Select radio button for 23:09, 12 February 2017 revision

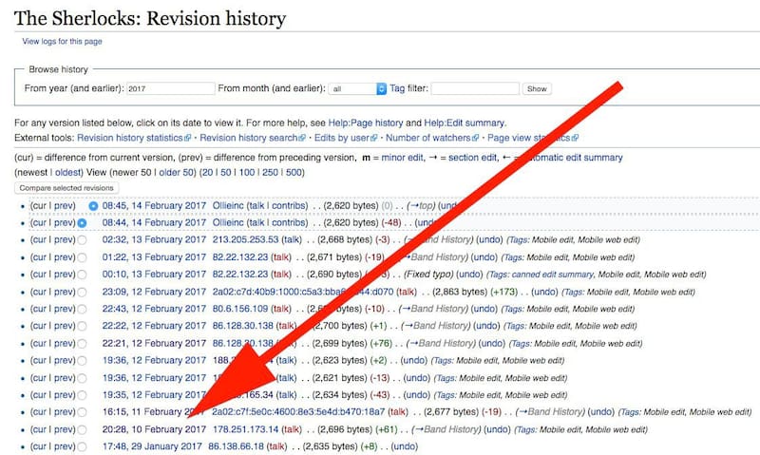(x=81, y=292)
